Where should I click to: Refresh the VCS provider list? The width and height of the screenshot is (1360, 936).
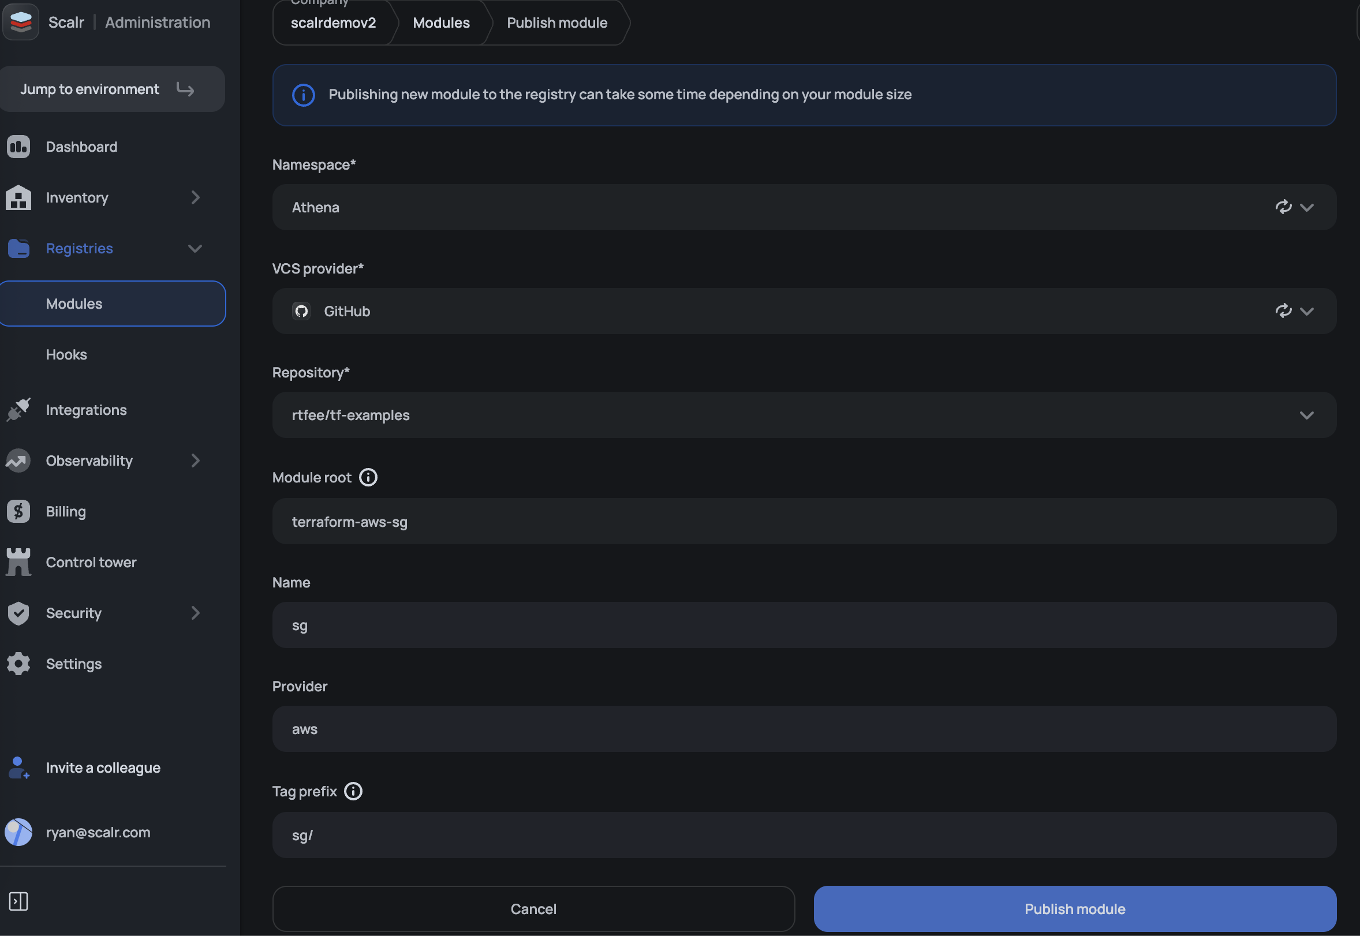click(x=1283, y=311)
